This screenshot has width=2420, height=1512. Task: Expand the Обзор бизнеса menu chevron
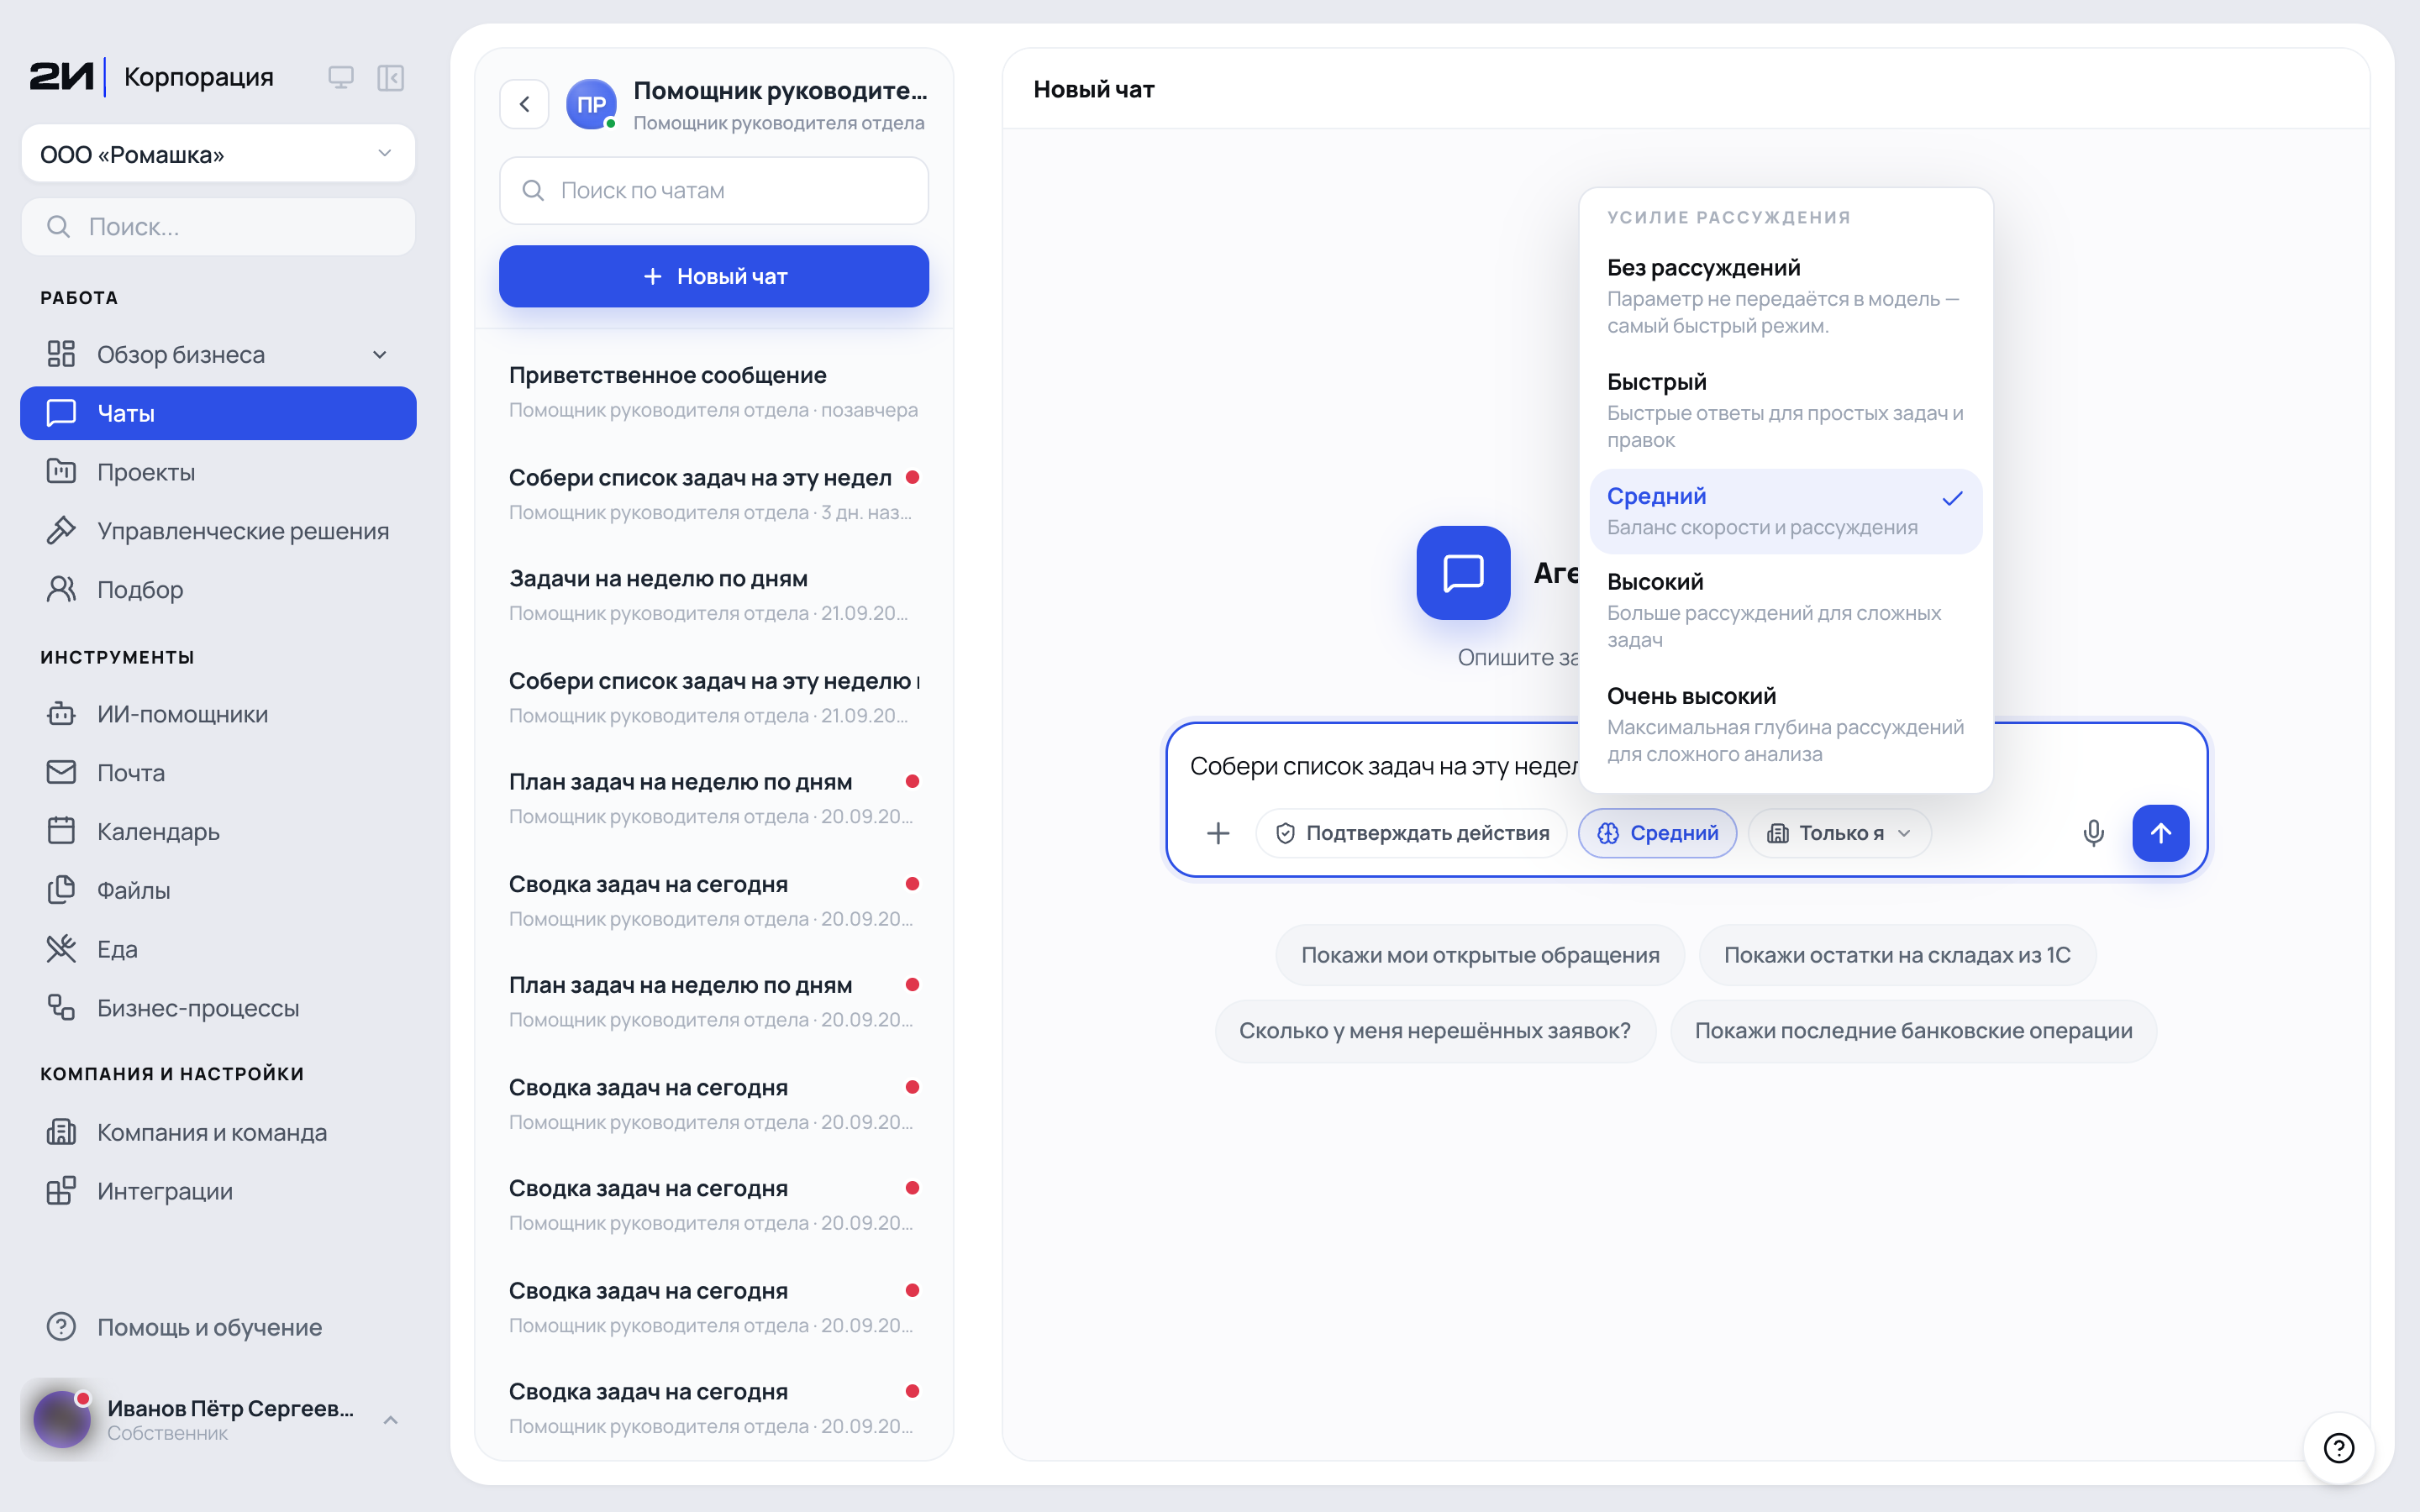(380, 355)
